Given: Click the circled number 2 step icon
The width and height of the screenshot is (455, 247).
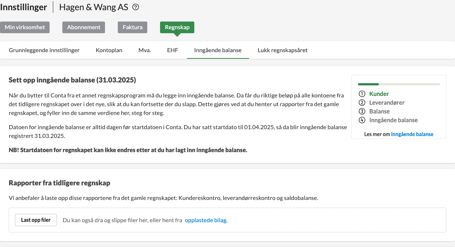Looking at the screenshot, I should 362,103.
